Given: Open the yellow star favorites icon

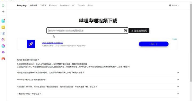Looking at the screenshot, I should (3, 27).
